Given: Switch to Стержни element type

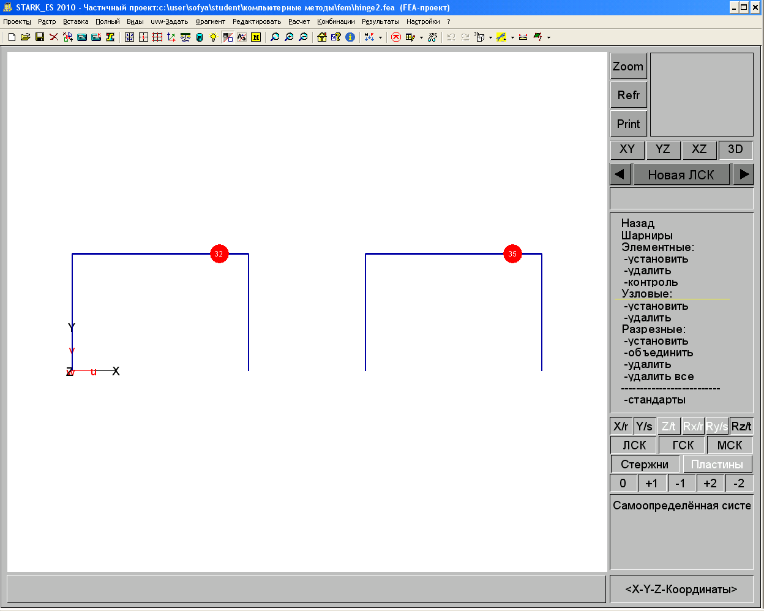Looking at the screenshot, I should click(645, 464).
